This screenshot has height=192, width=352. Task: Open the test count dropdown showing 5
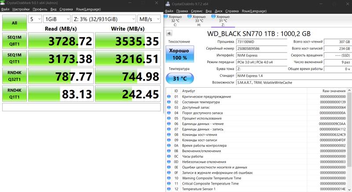click(x=35, y=19)
